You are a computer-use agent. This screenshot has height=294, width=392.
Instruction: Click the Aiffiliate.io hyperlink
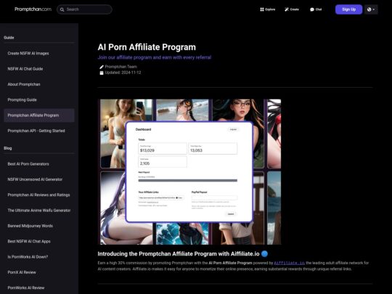pyautogui.click(x=289, y=263)
